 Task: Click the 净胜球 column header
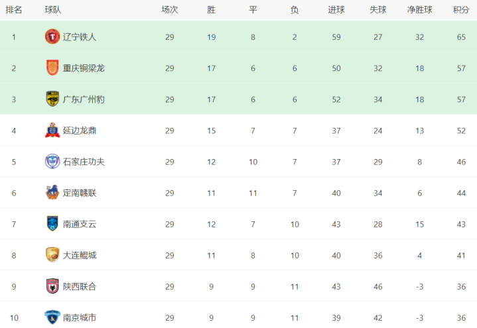(x=419, y=10)
